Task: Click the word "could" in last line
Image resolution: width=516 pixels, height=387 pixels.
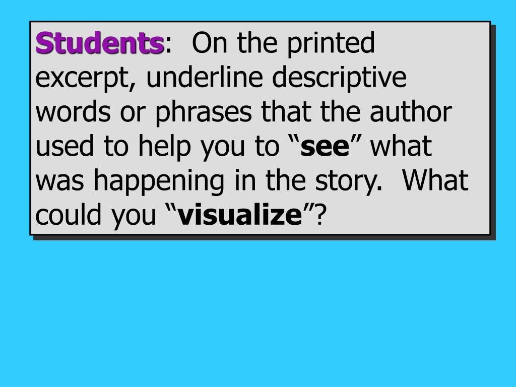Action: 68,215
